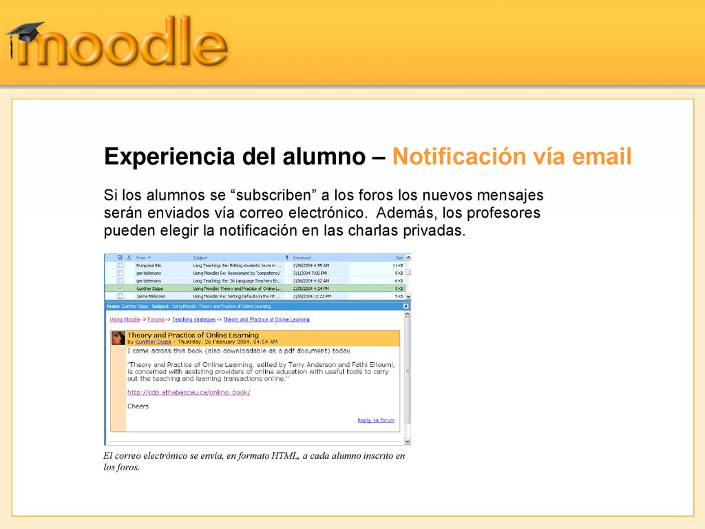Check the box for '36 Language Teachers' message
Image resolution: width=705 pixels, height=529 pixels.
click(x=120, y=281)
